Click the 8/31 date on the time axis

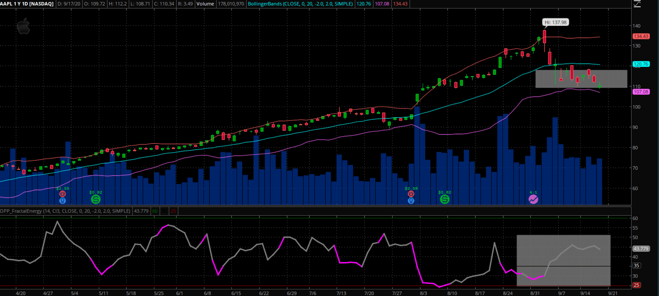point(535,293)
